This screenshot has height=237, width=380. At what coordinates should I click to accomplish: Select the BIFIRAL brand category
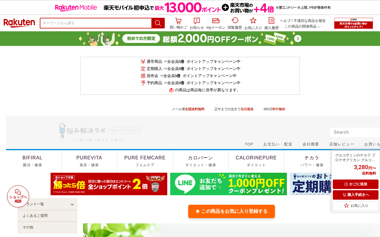coord(32,161)
